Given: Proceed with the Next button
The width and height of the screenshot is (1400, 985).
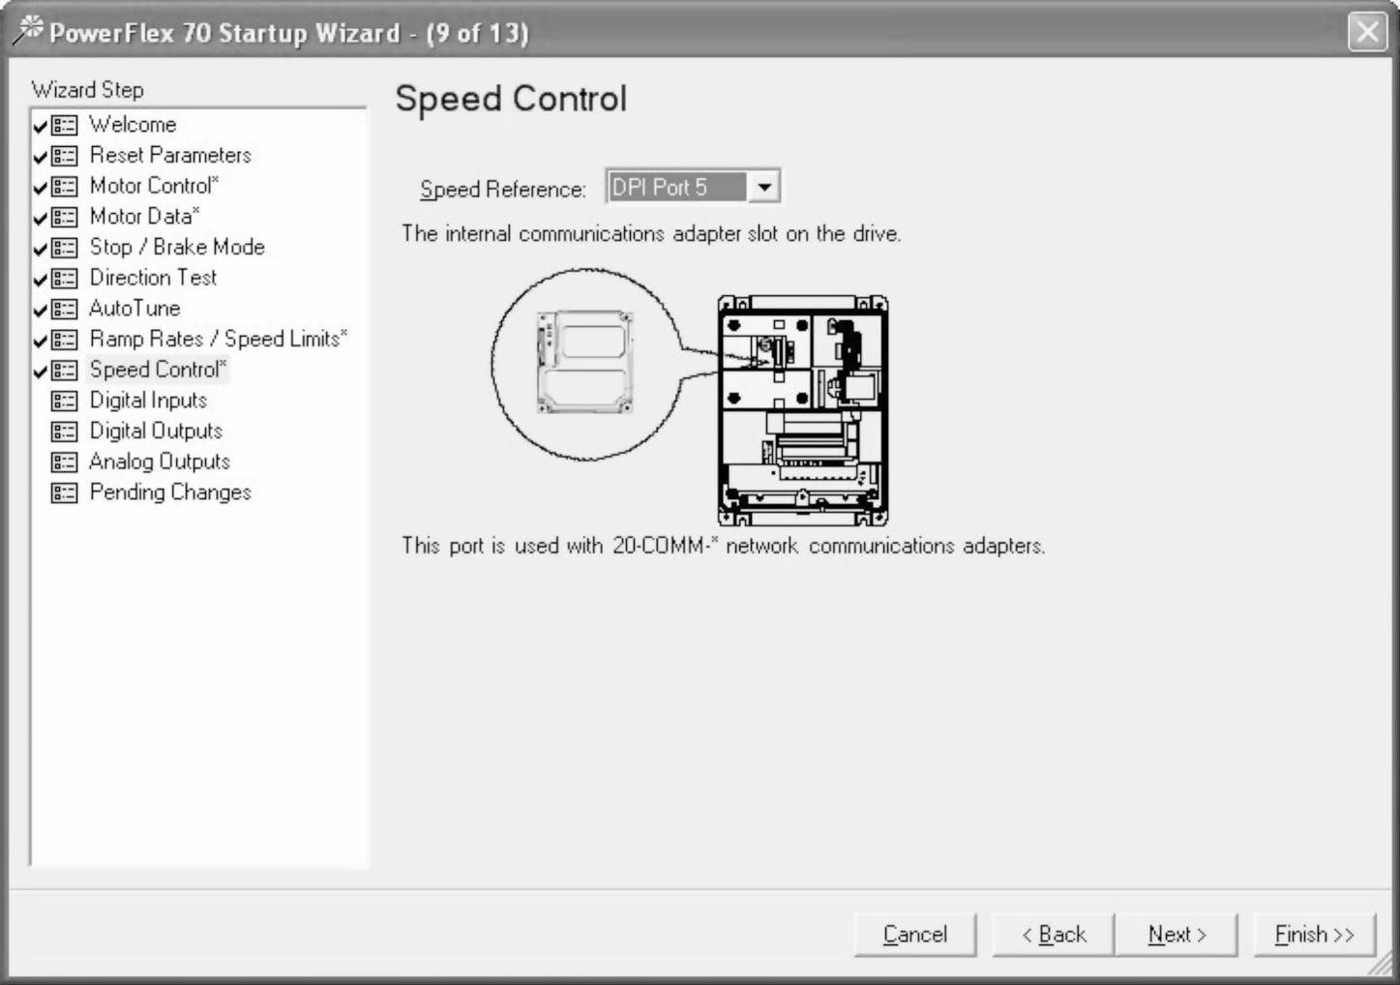Looking at the screenshot, I should click(1176, 935).
